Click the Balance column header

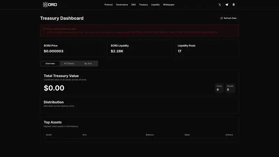click(x=150, y=135)
